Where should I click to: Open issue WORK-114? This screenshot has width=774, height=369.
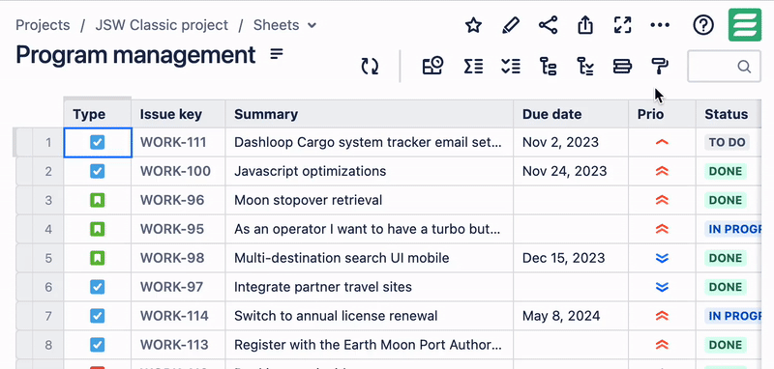click(174, 316)
